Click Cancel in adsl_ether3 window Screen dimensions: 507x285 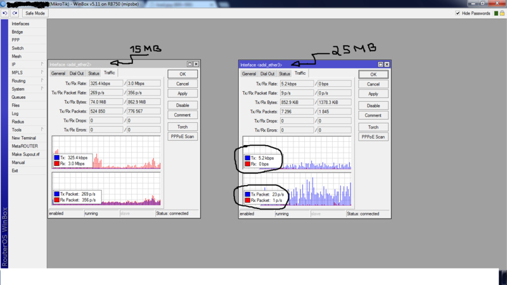(373, 84)
